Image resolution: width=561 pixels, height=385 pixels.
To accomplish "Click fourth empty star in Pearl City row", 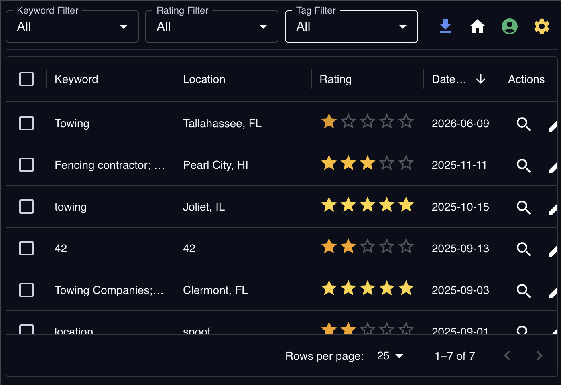I will pyautogui.click(x=387, y=163).
